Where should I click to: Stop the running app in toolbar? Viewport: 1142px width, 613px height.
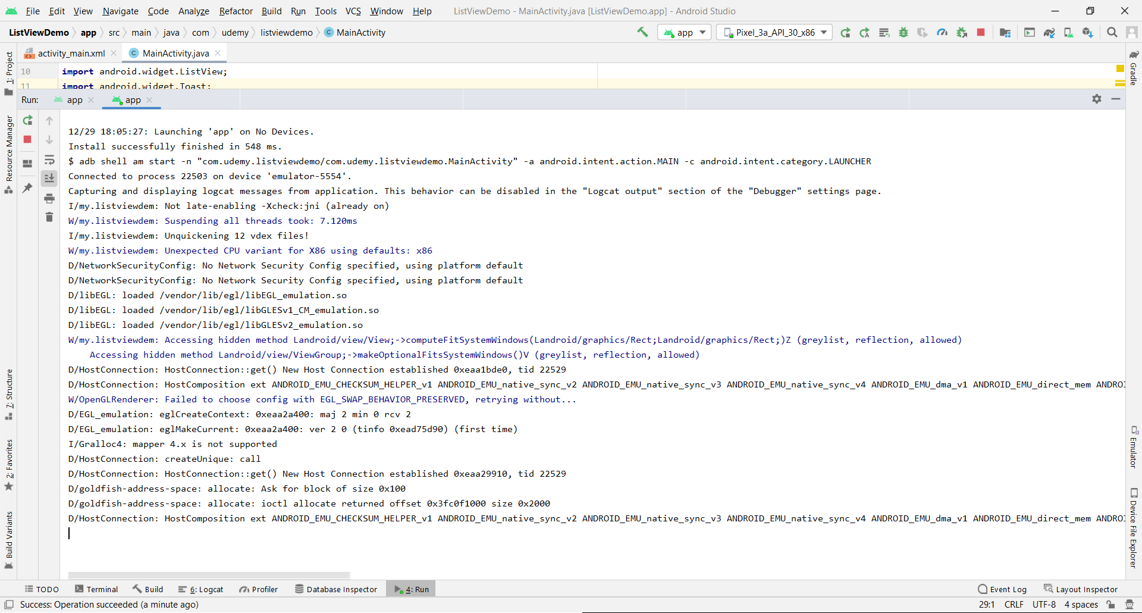tap(981, 32)
